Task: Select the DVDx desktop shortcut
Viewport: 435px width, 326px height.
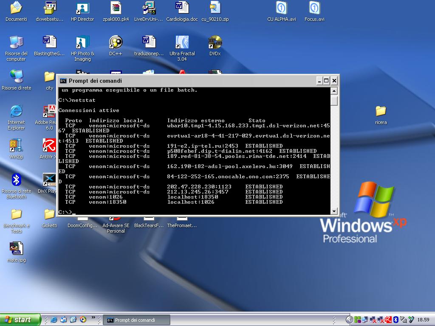Action: click(215, 43)
